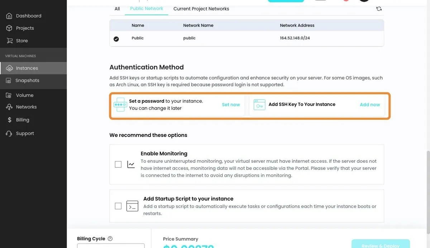Click the Volume sidebar icon
This screenshot has width=430, height=248.
coord(9,95)
